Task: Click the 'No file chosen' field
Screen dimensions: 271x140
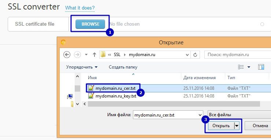Action: pos(125,24)
